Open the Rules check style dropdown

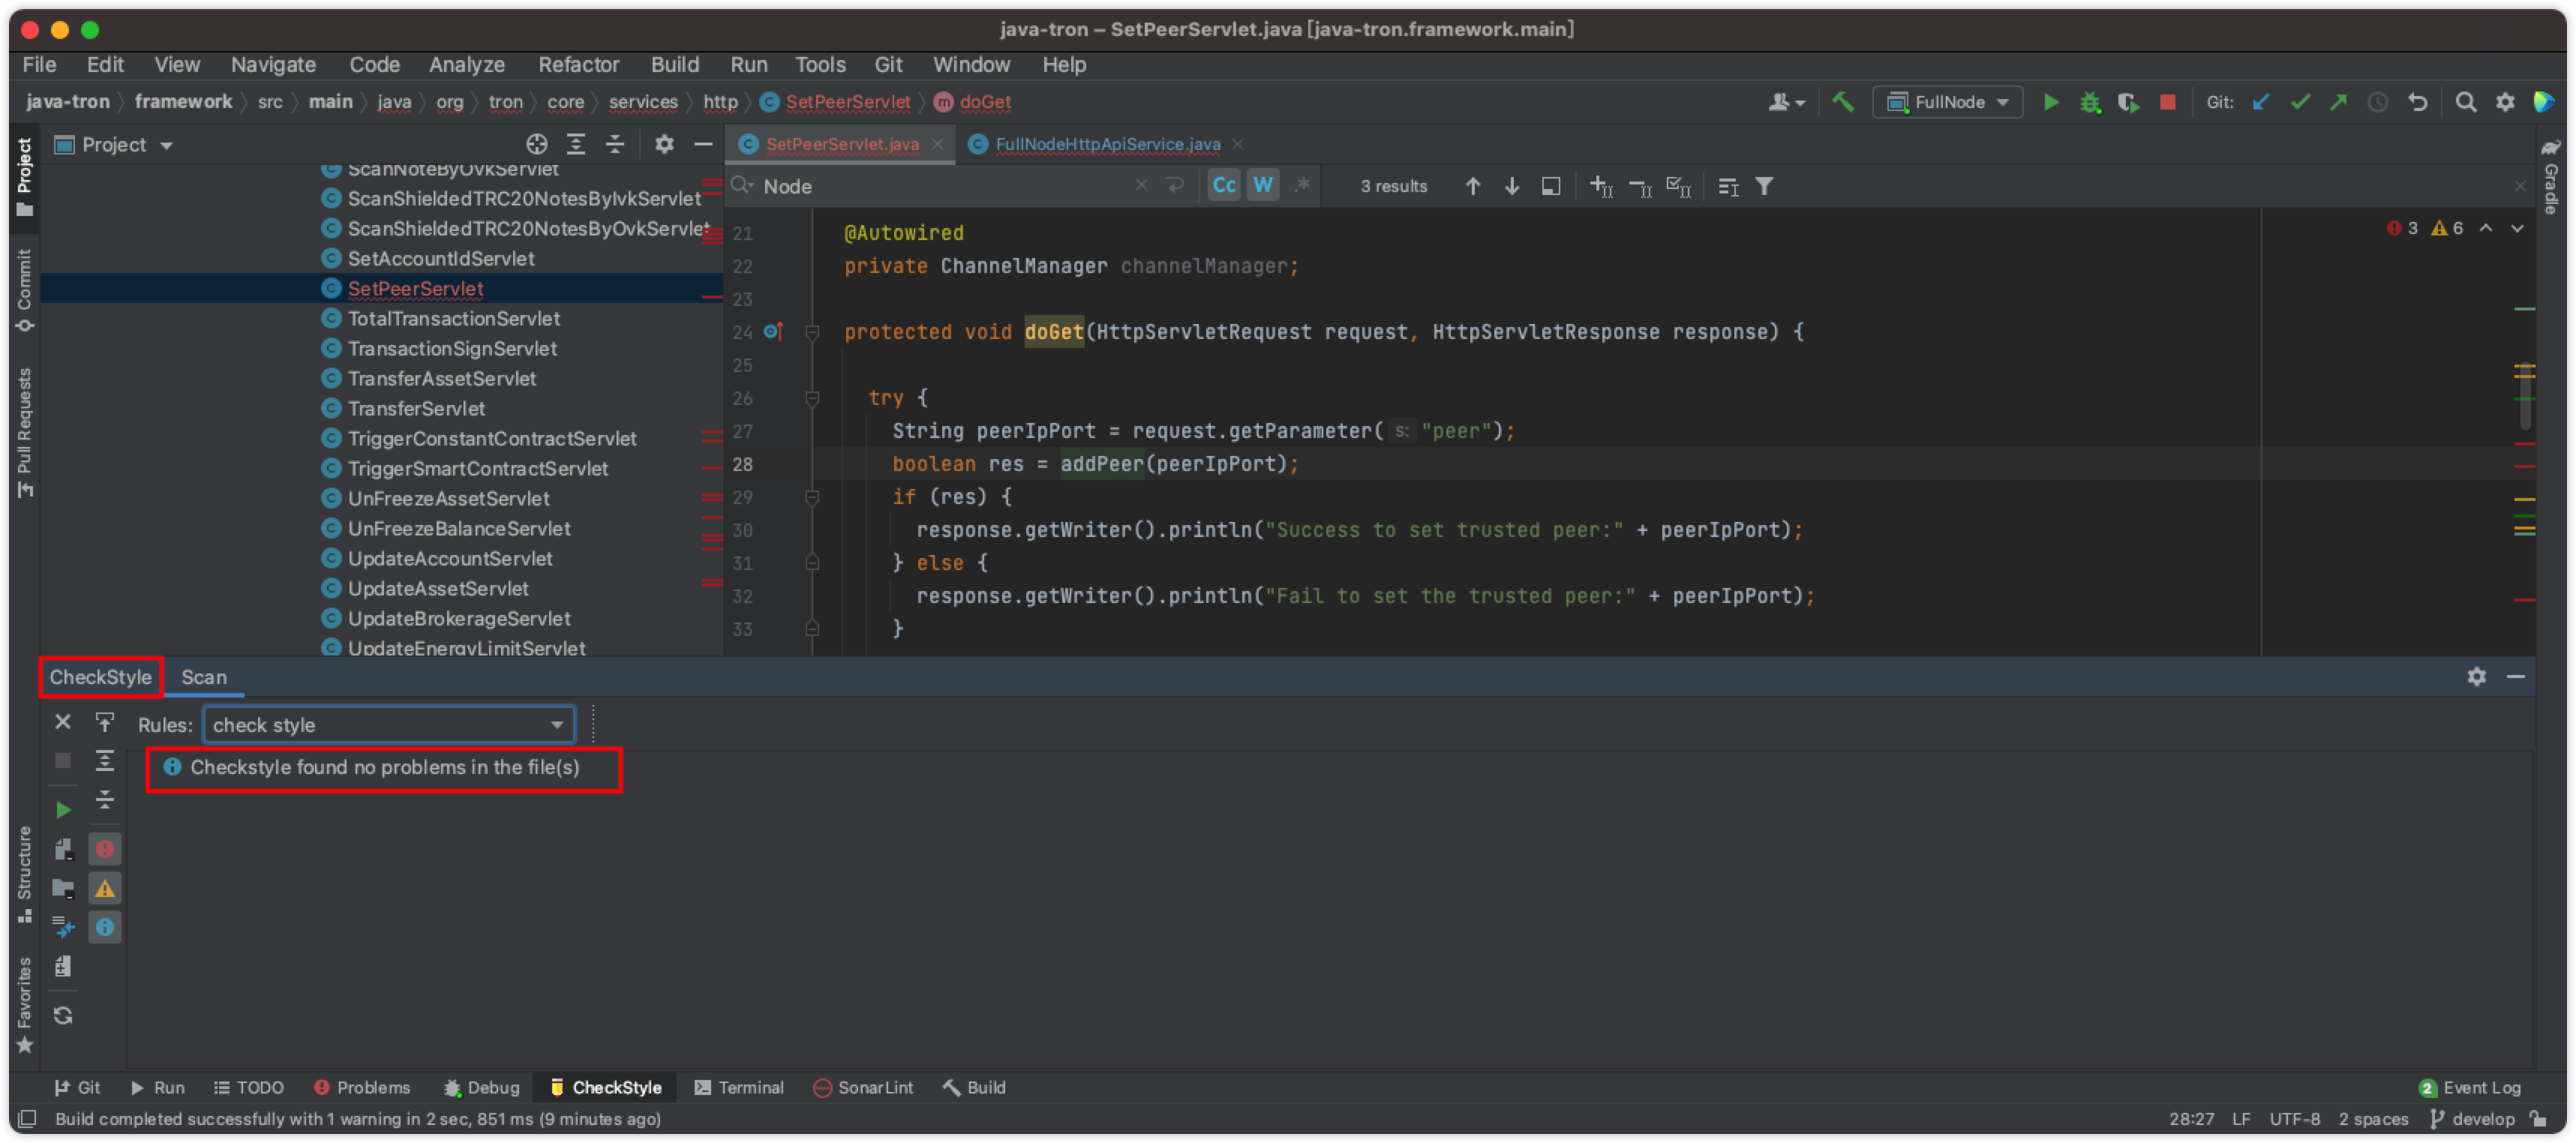388,725
